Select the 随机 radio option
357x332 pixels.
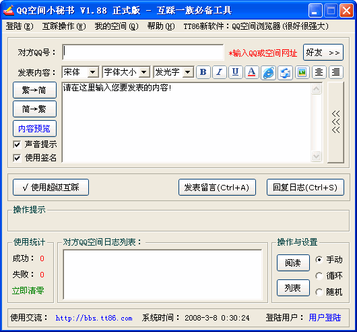(x=319, y=292)
